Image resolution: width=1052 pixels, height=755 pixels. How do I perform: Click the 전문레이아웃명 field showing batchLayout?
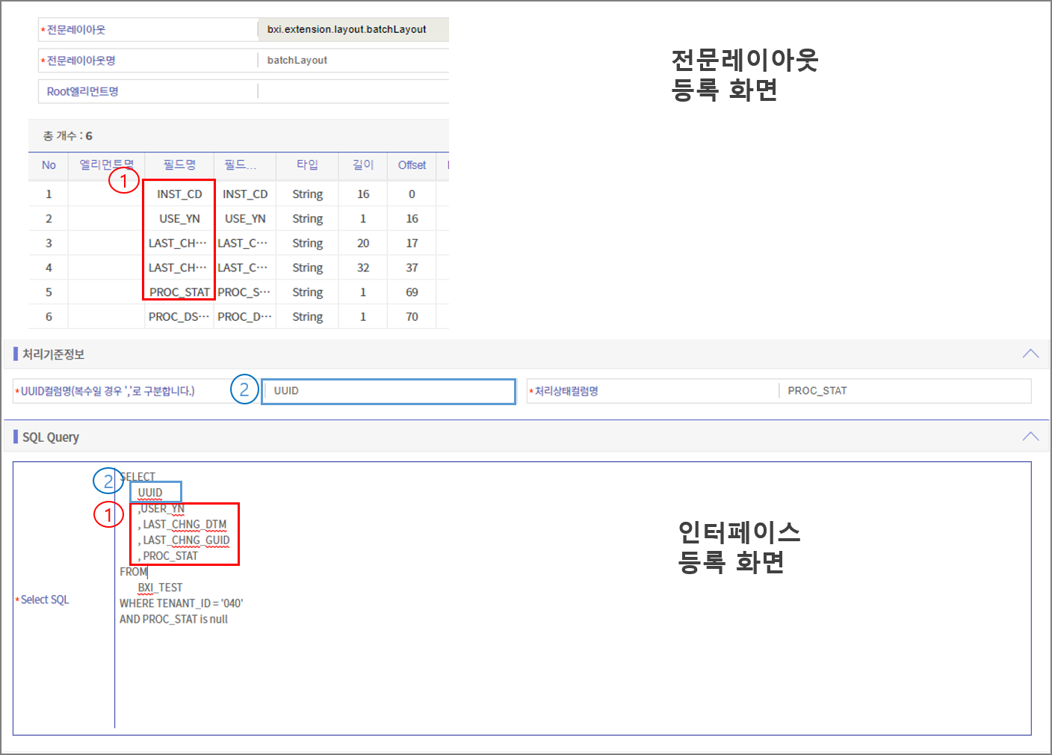pyautogui.click(x=353, y=61)
